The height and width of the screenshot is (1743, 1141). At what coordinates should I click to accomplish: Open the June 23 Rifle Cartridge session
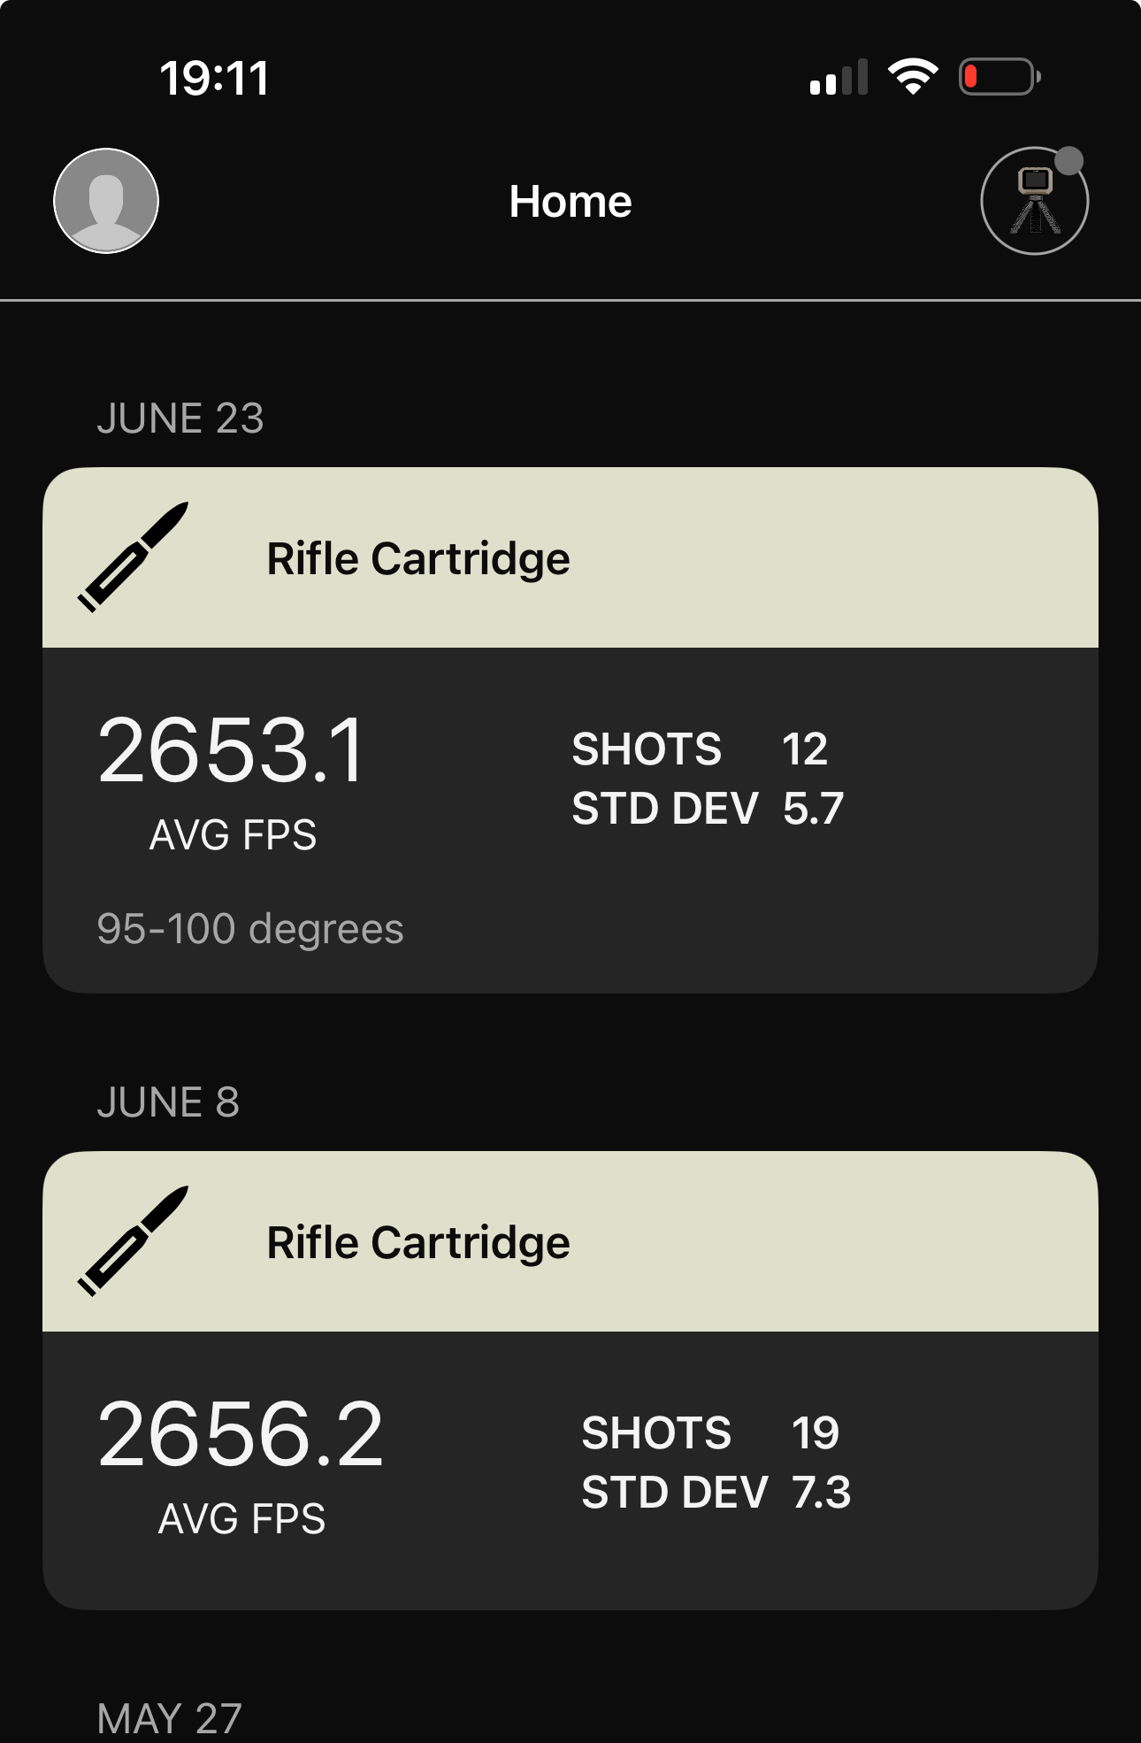tap(418, 559)
